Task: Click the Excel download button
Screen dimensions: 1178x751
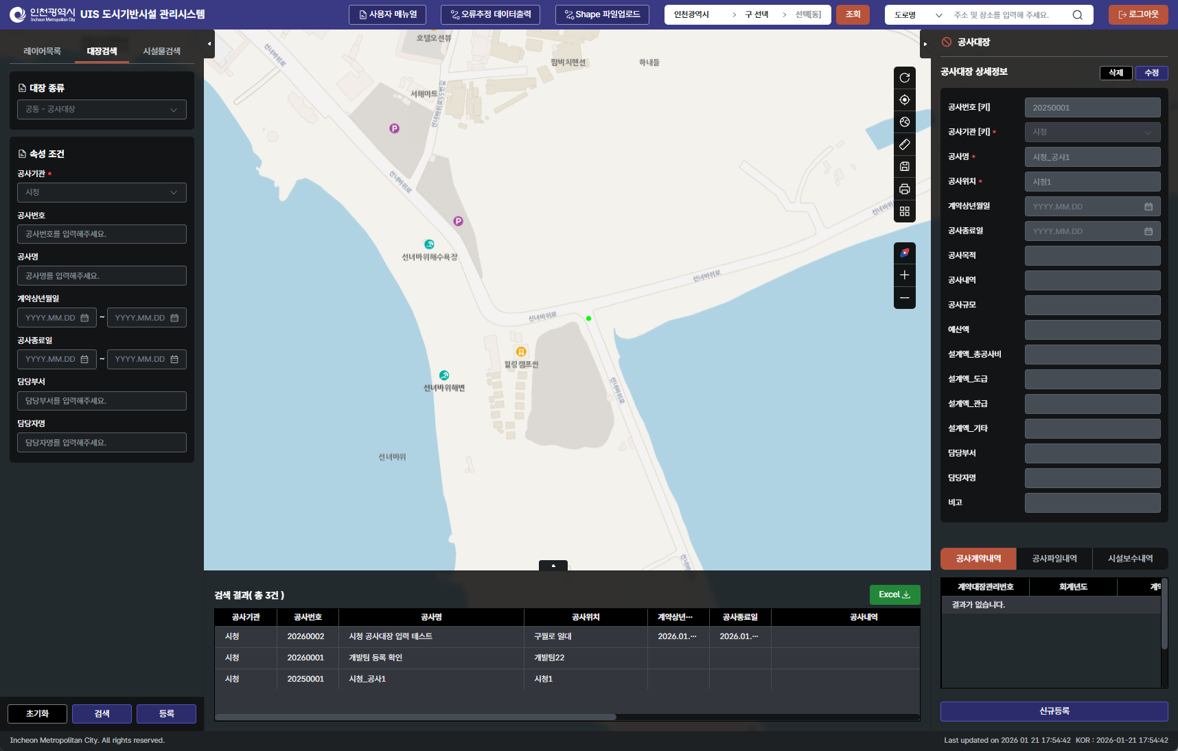Action: (894, 594)
